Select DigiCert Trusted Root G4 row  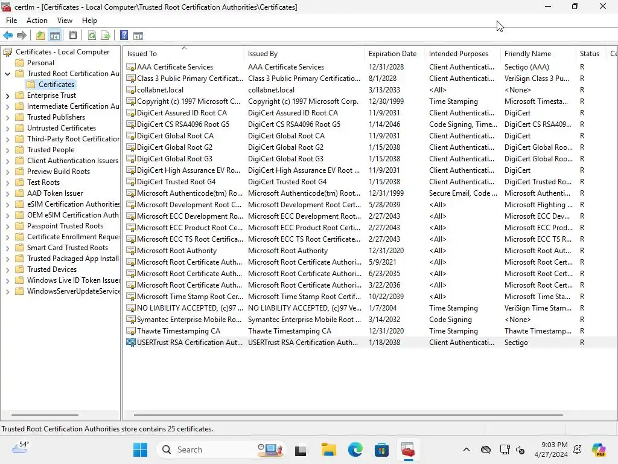(x=371, y=182)
